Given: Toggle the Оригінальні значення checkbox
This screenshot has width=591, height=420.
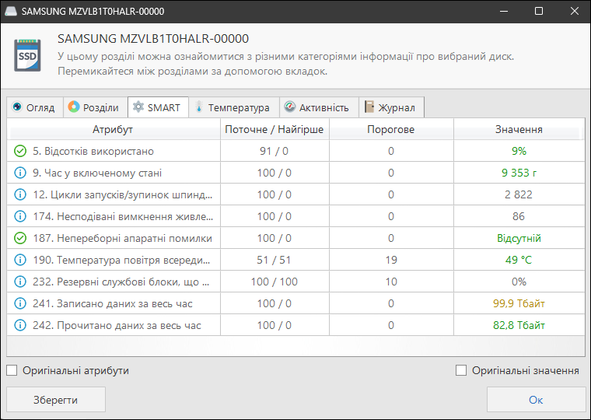Looking at the screenshot, I should point(461,371).
